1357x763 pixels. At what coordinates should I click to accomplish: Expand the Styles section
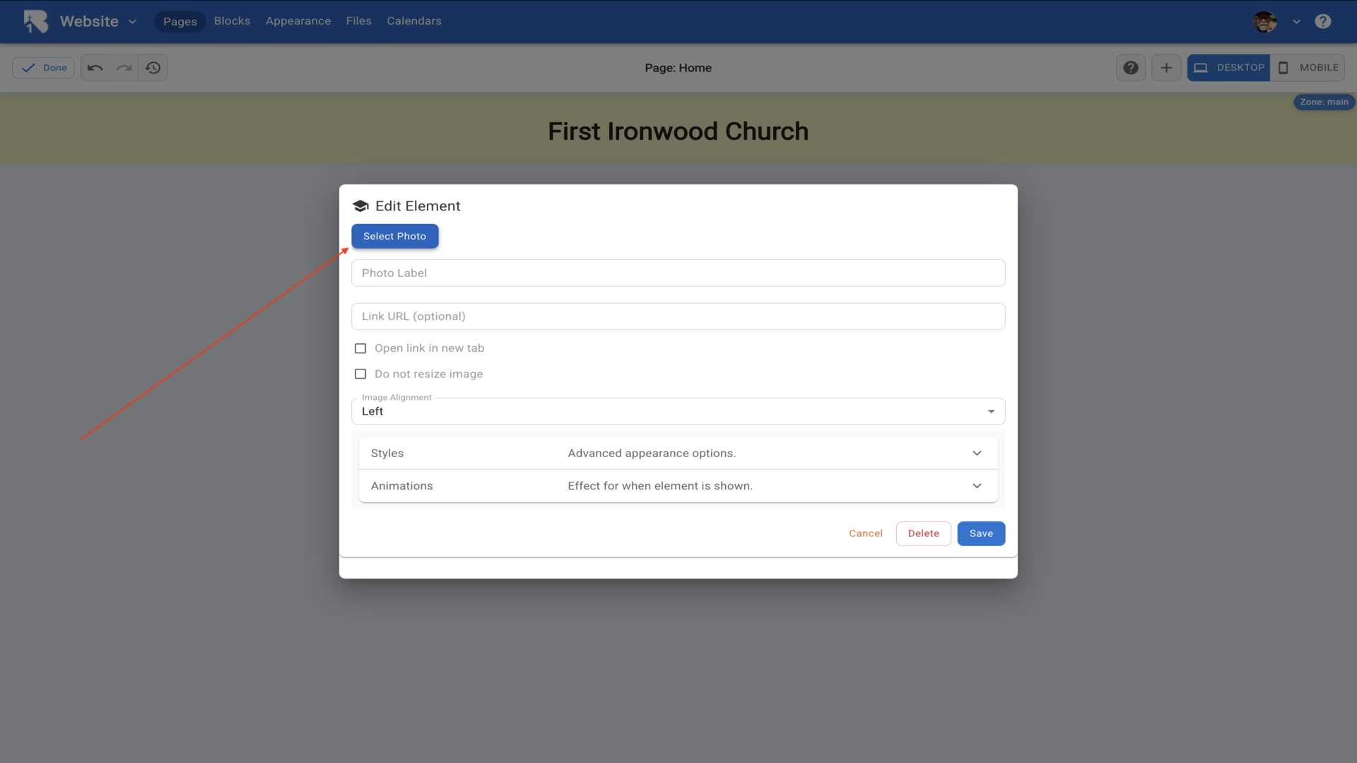pyautogui.click(x=678, y=453)
